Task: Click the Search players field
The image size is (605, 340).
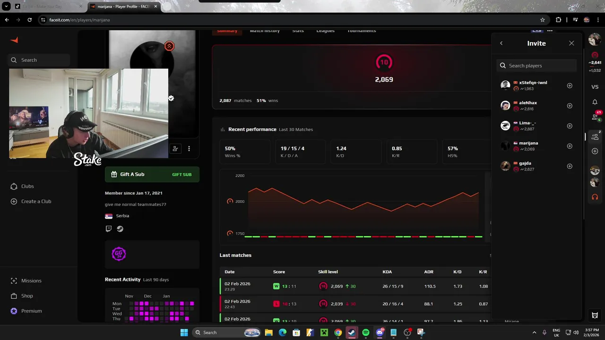Action: click(x=536, y=66)
